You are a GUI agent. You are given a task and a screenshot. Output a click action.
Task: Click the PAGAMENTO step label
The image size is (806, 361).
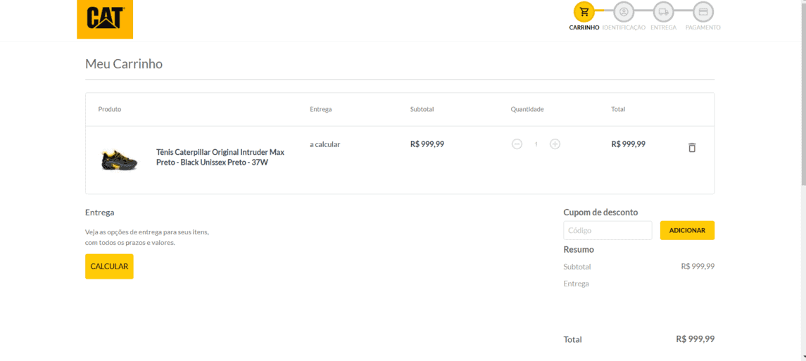tap(703, 27)
